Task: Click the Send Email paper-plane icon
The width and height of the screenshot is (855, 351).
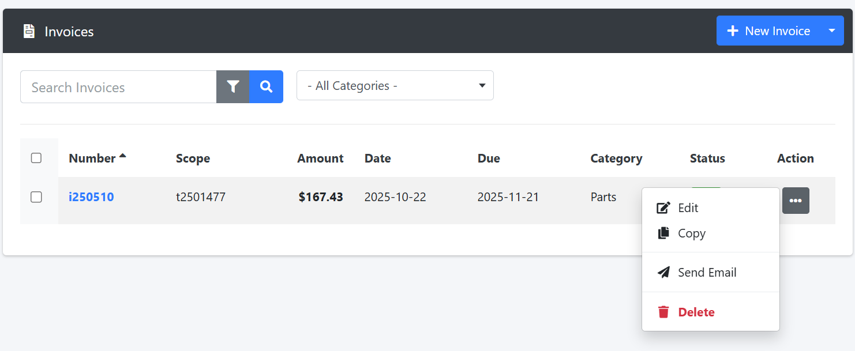Action: 663,273
